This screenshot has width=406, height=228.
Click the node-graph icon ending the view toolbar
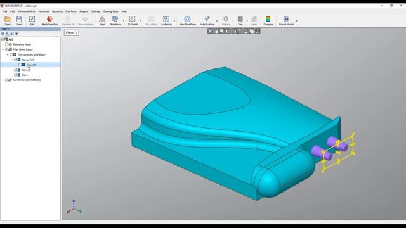click(258, 31)
